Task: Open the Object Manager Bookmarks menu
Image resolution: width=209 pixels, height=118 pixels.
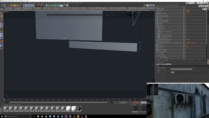Action: click(x=176, y=5)
